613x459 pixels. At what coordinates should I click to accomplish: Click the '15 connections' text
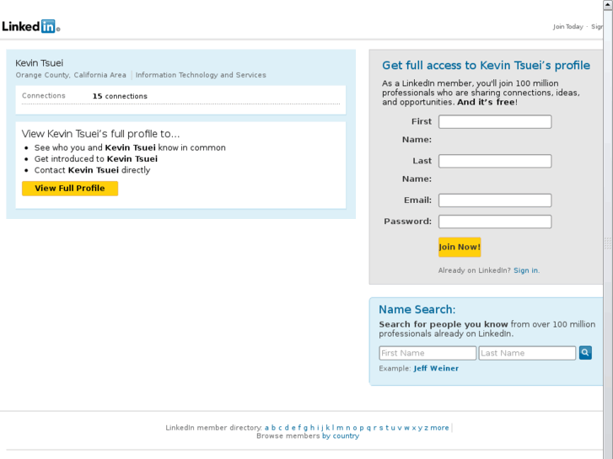coord(120,96)
